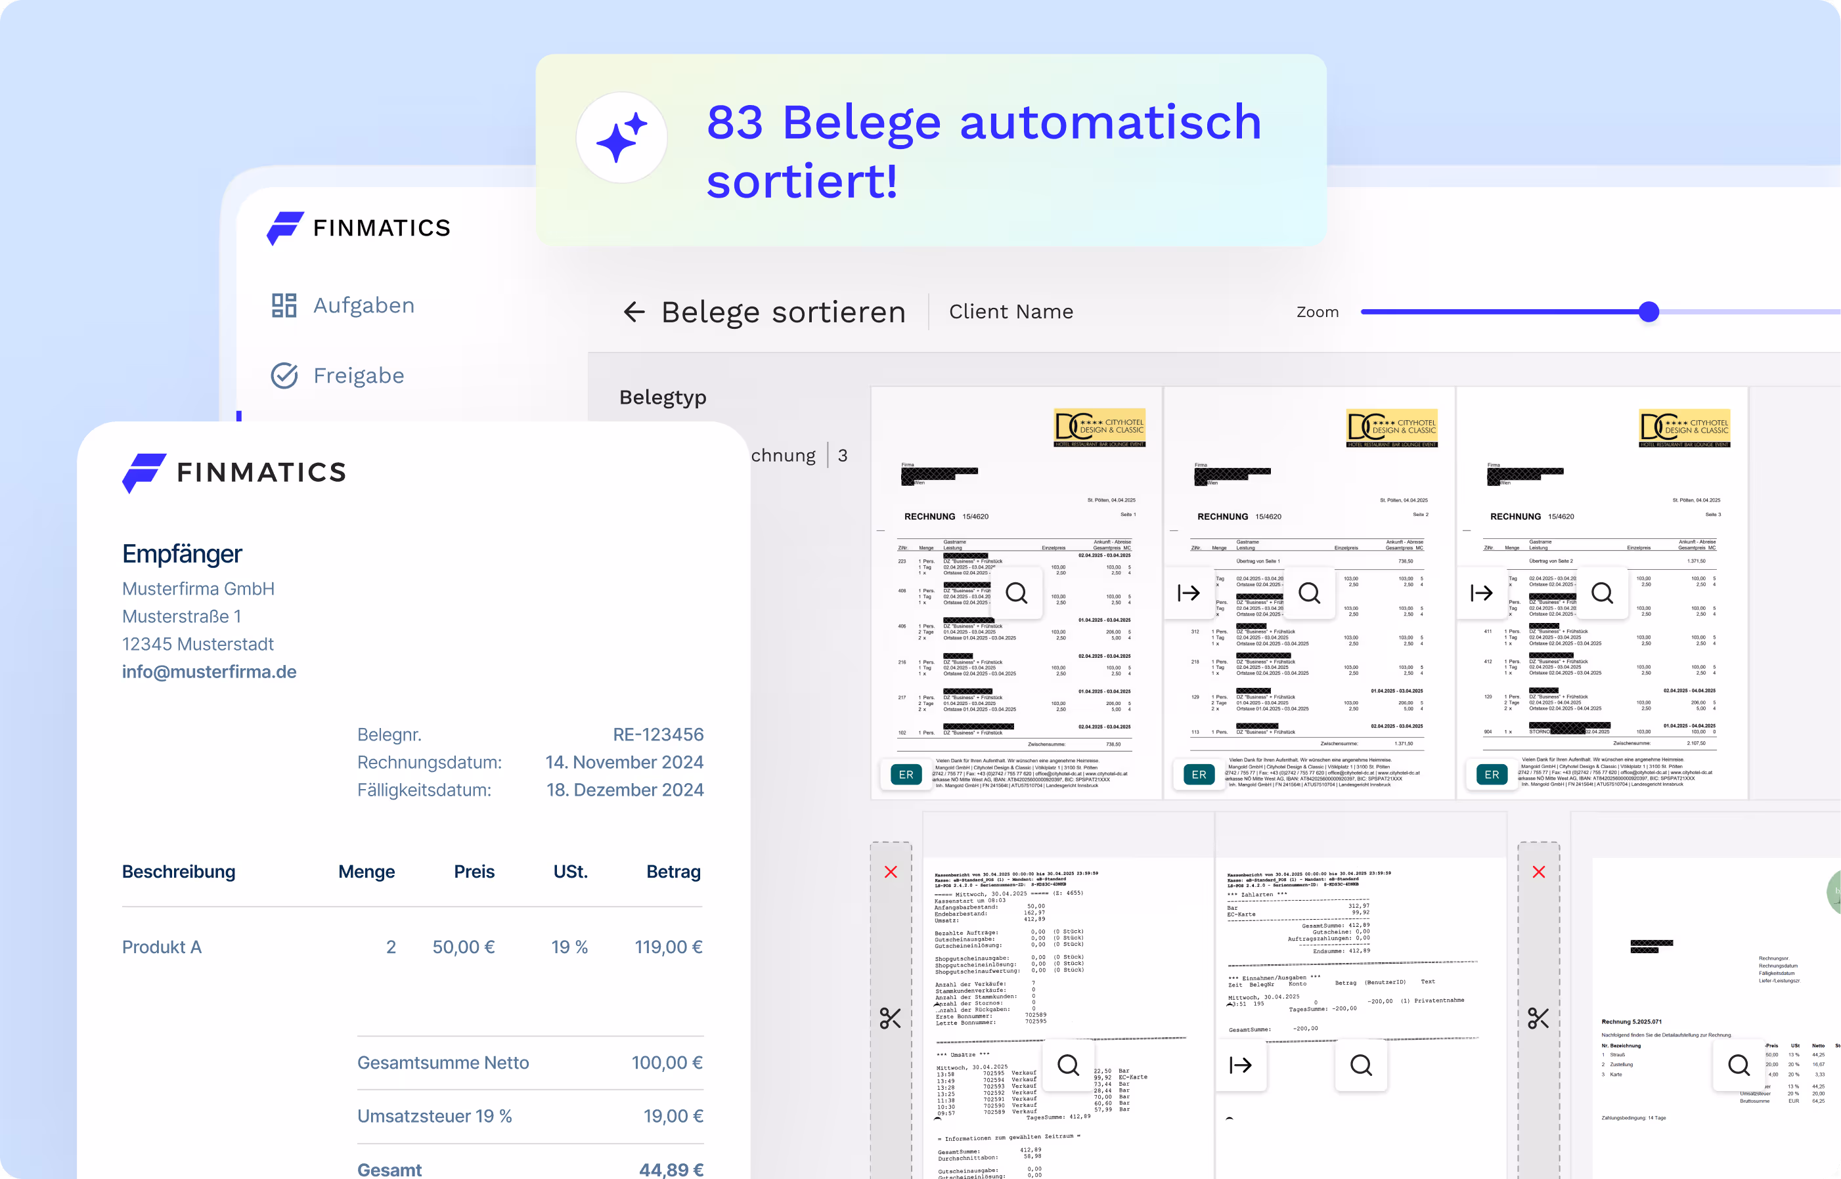Click the merge arrow on Rechnung Seite 2

tap(1189, 593)
